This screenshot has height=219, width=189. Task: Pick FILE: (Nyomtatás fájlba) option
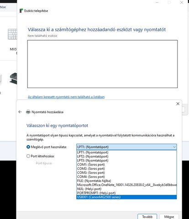coord(126,181)
